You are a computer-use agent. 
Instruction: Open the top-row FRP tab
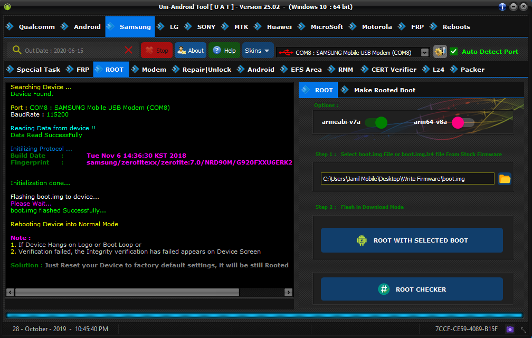click(x=411, y=27)
